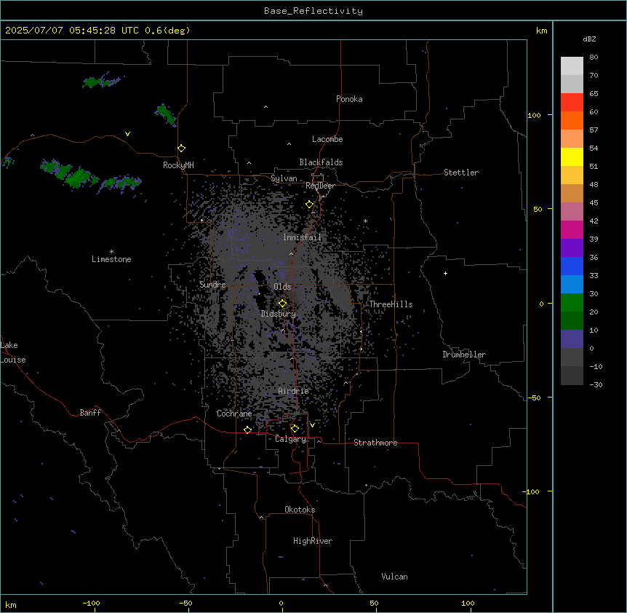Click the Didsbury city label
Image resolution: width=627 pixels, height=613 pixels.
click(x=279, y=314)
